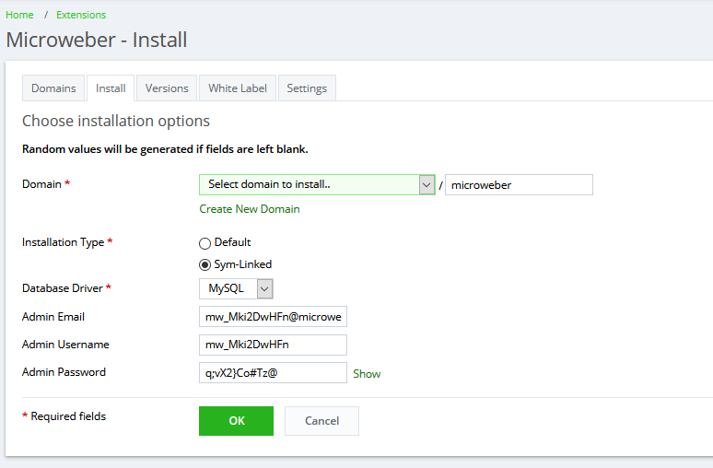Switch to the White Label tab

pyautogui.click(x=238, y=88)
